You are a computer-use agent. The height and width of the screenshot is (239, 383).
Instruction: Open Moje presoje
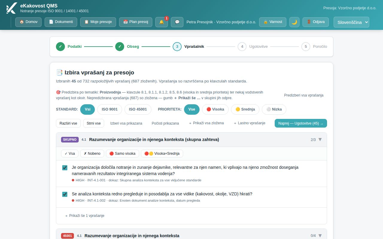pyautogui.click(x=98, y=22)
